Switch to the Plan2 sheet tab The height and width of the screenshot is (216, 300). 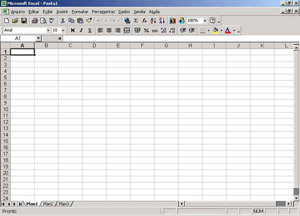(x=48, y=204)
